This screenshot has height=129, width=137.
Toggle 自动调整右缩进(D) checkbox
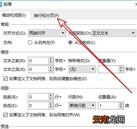[5, 79]
